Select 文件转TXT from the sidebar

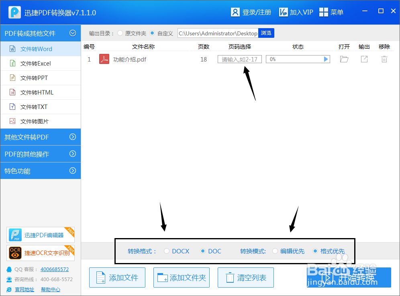pyautogui.click(x=34, y=107)
